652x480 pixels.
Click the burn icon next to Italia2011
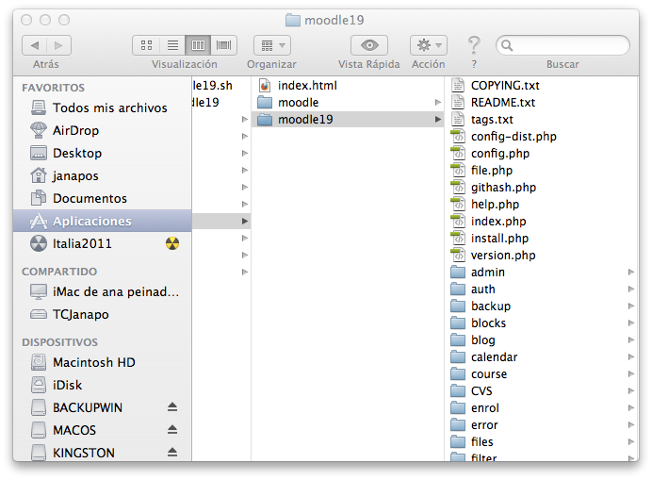tap(171, 243)
